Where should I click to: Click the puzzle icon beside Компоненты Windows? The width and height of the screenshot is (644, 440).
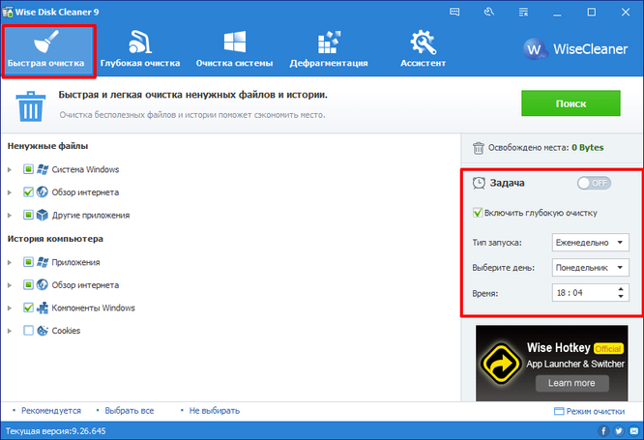(43, 308)
